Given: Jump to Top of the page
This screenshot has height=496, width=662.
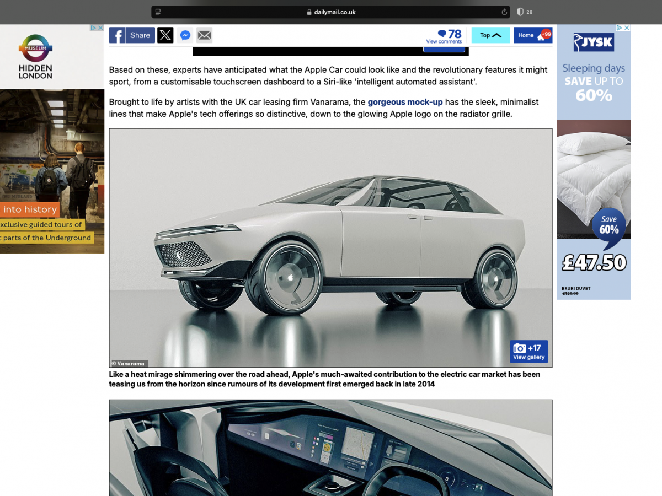Looking at the screenshot, I should click(x=490, y=35).
